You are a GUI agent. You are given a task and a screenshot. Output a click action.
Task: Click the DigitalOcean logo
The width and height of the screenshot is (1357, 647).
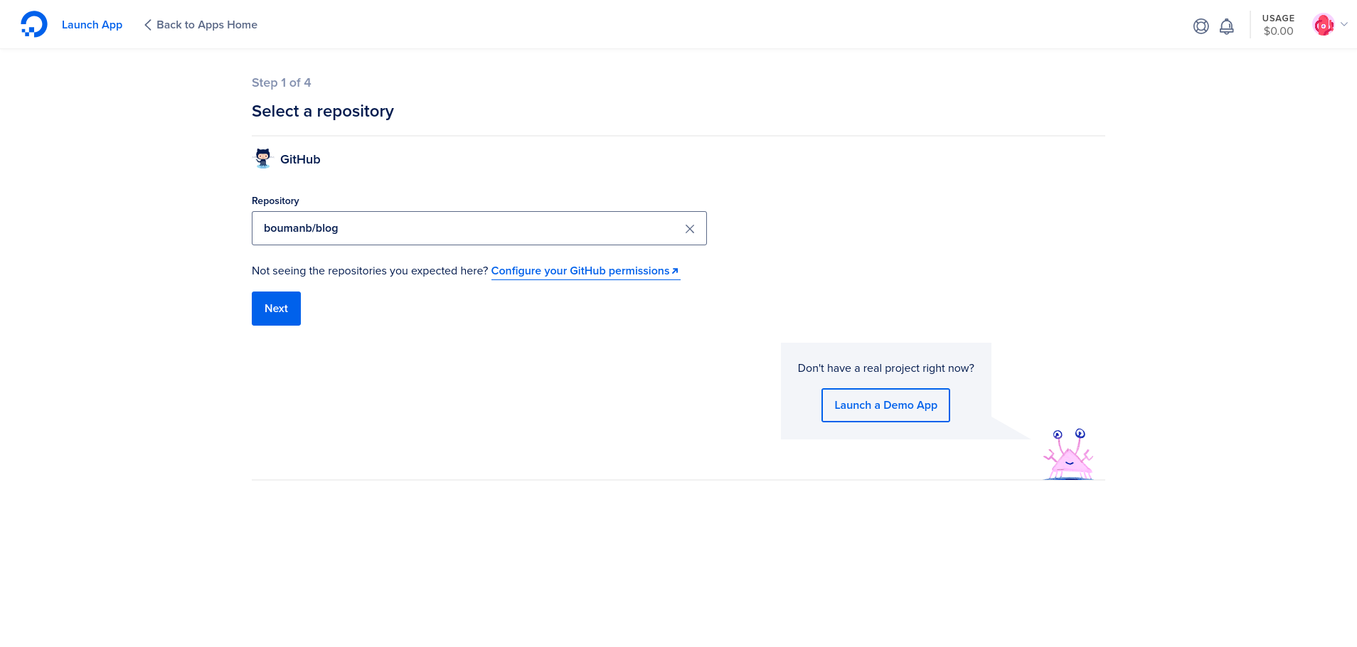point(33,23)
